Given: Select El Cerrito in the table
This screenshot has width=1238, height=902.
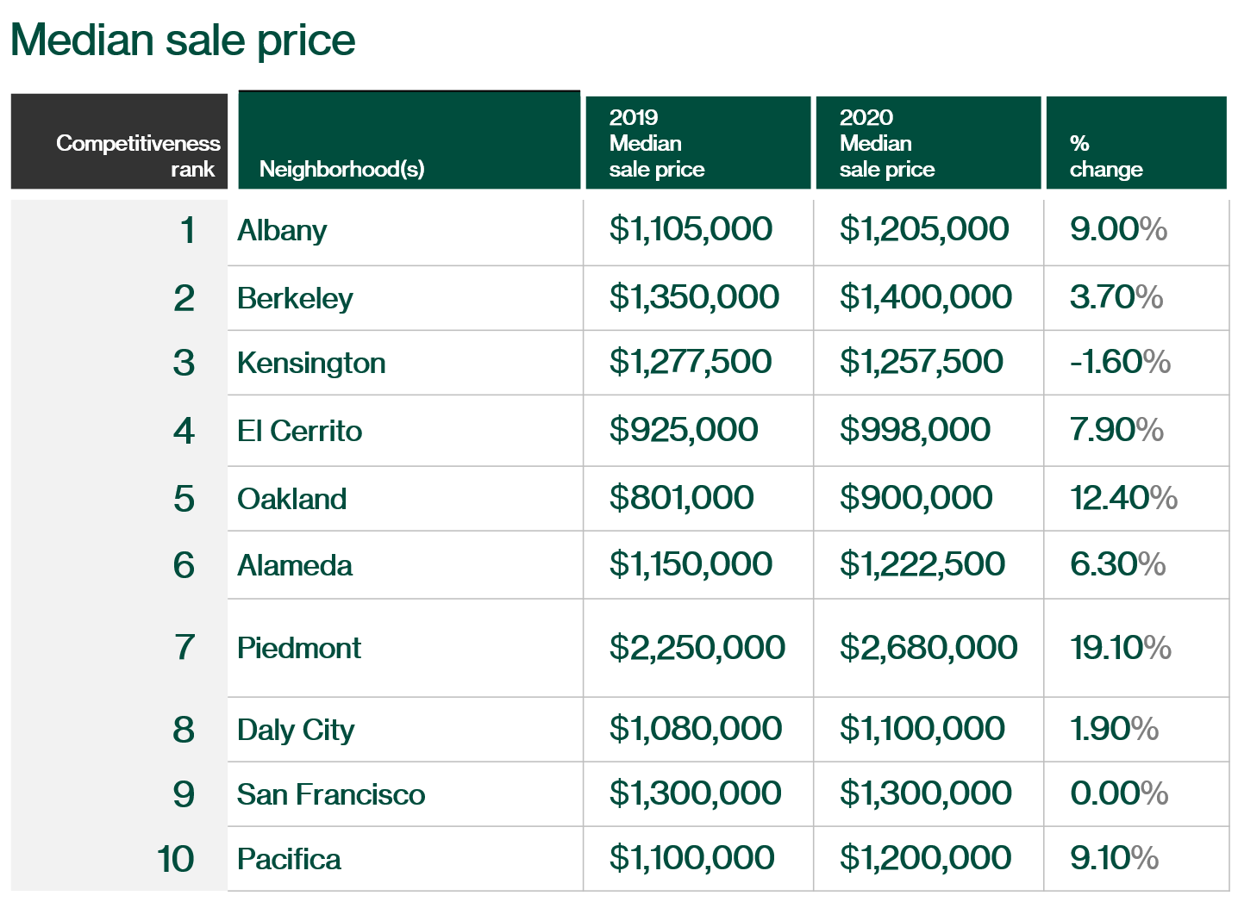Looking at the screenshot, I should (x=299, y=431).
